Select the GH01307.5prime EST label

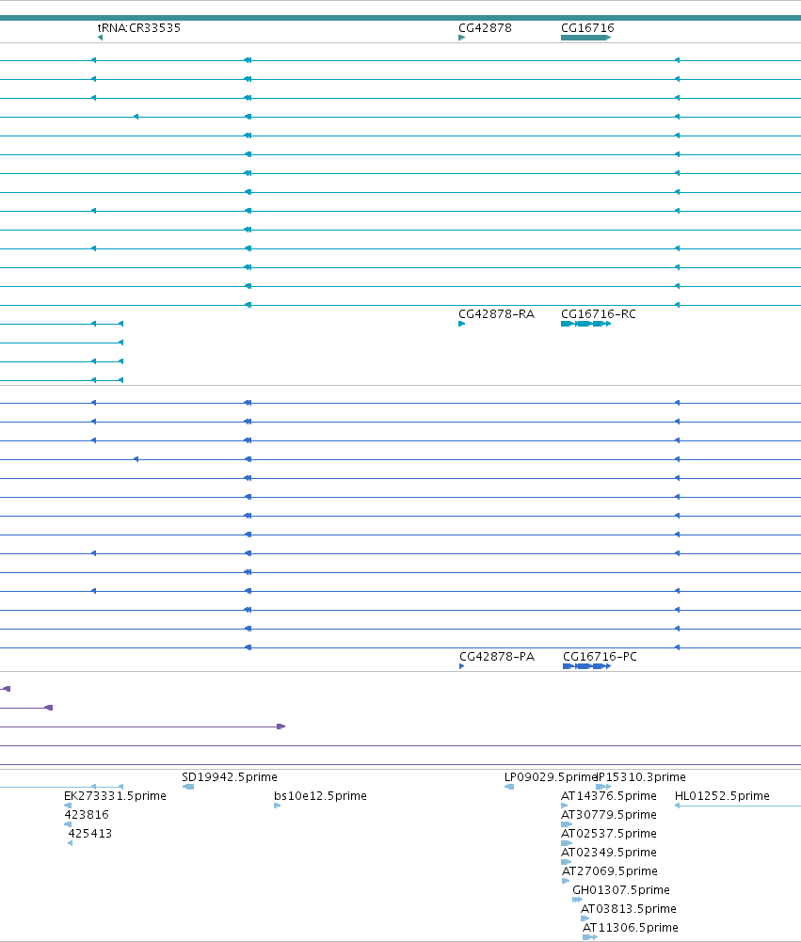pos(620,889)
